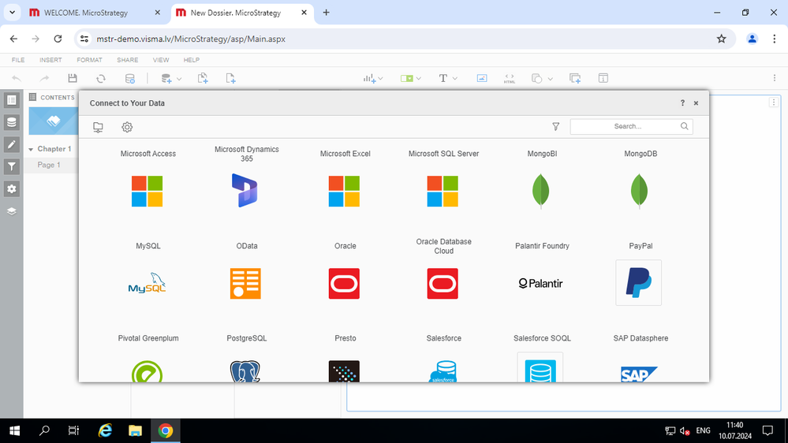Undo the last action
Screen dimensions: 788x443
coord(17,78)
